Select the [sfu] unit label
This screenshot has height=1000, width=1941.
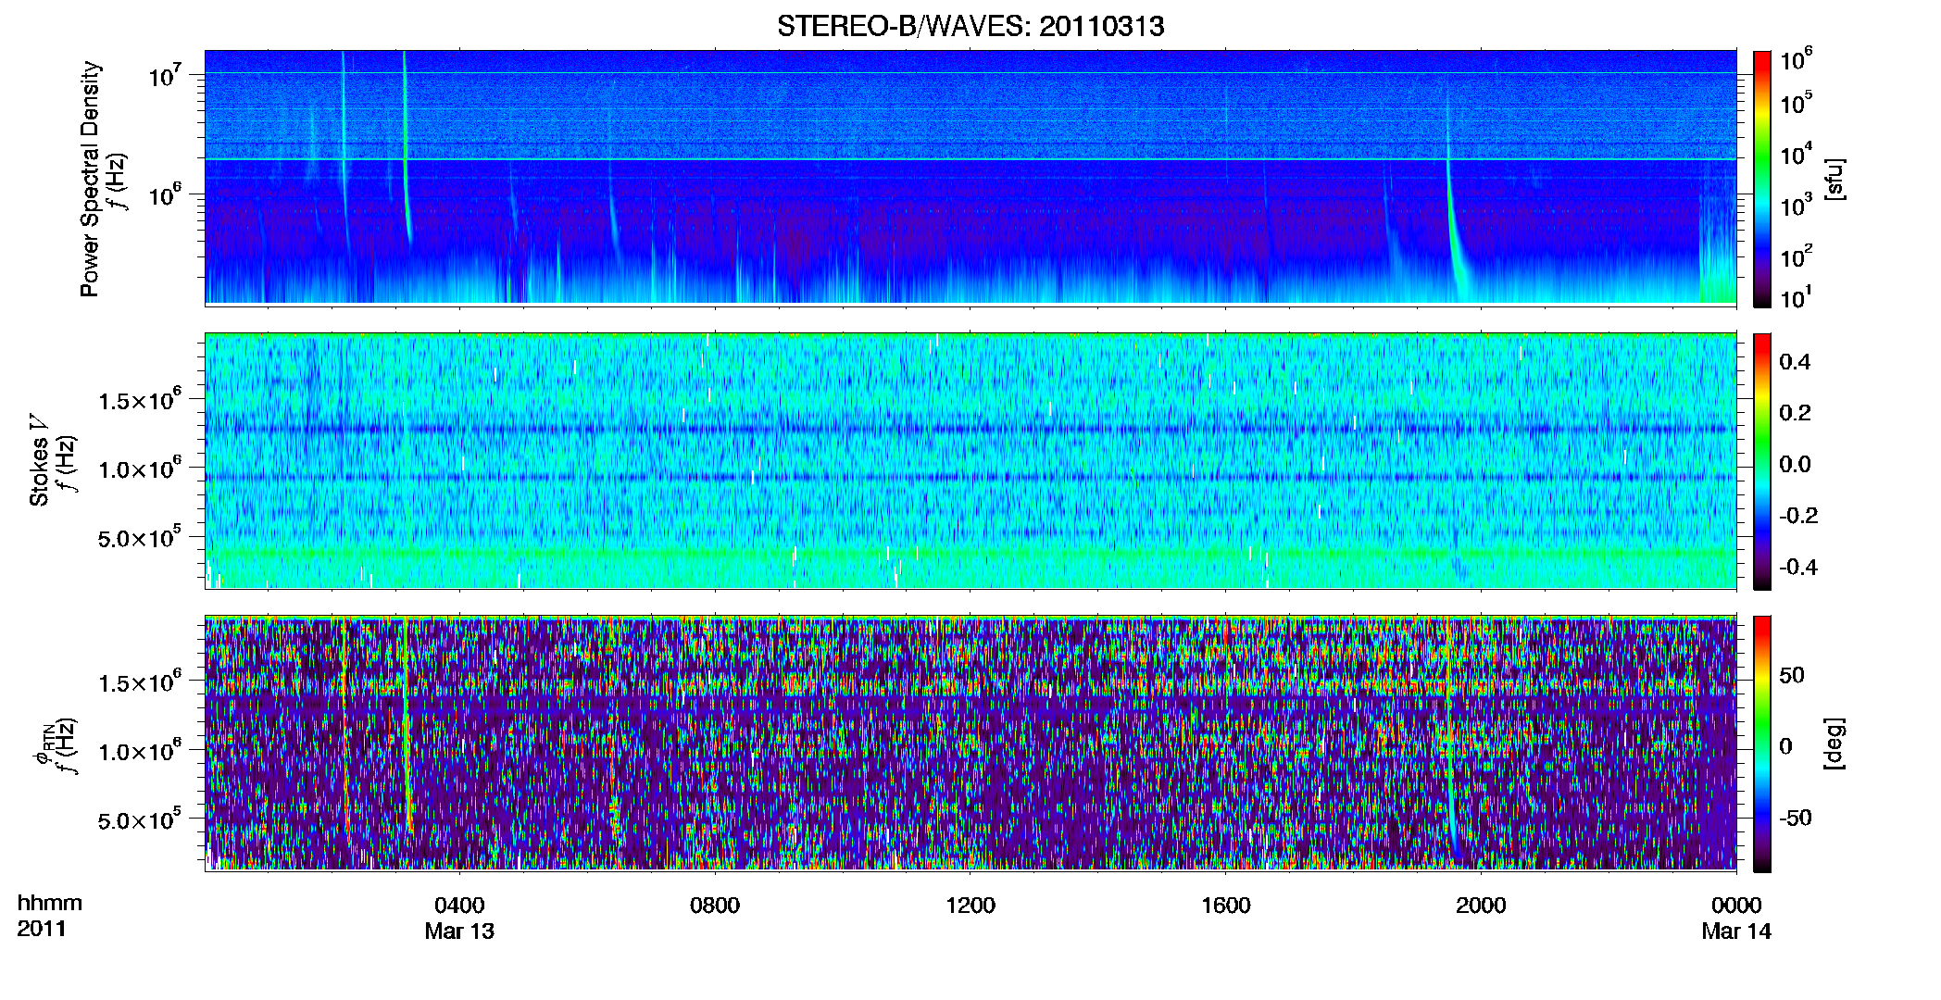[1835, 179]
